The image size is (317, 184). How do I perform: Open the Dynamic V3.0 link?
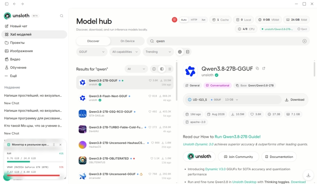point(215,169)
